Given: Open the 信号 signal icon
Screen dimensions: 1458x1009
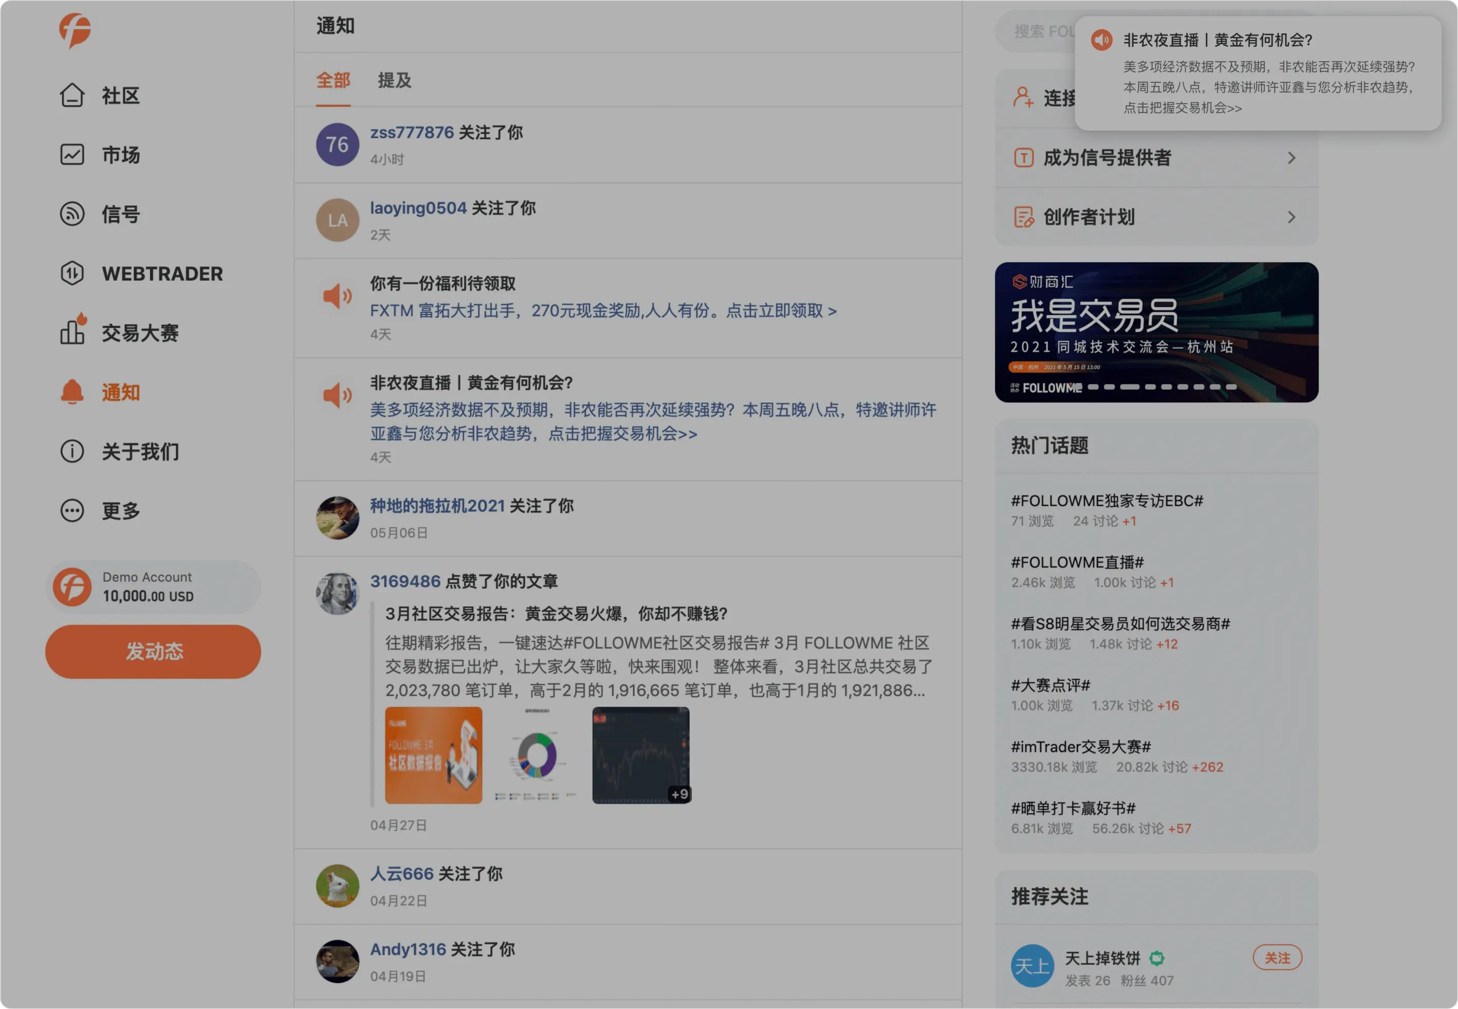Looking at the screenshot, I should 72,214.
